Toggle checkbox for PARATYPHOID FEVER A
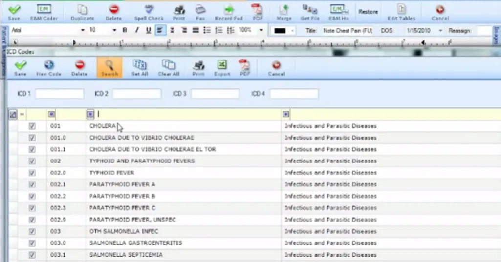The image size is (501, 262). pos(32,184)
